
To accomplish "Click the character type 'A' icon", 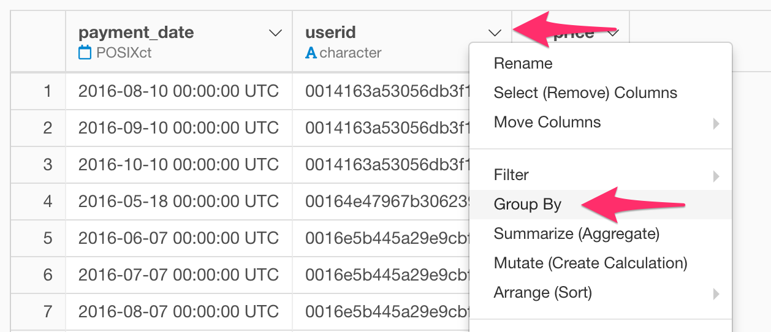I will point(311,53).
